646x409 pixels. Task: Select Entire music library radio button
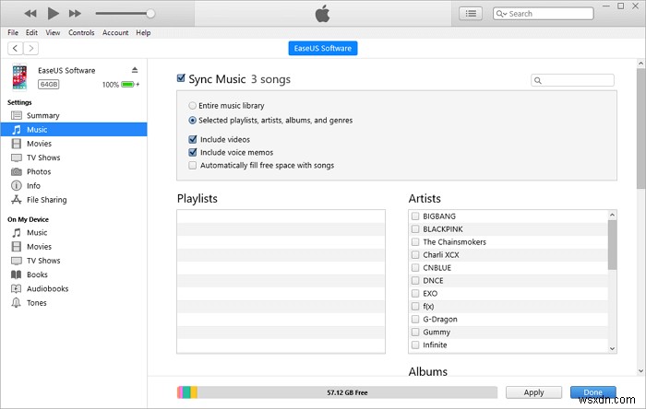(192, 106)
